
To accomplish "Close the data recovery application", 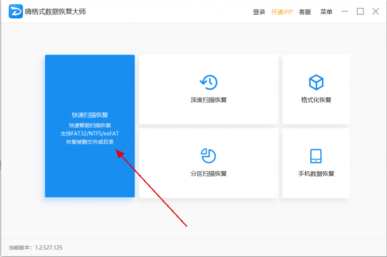I will [376, 11].
